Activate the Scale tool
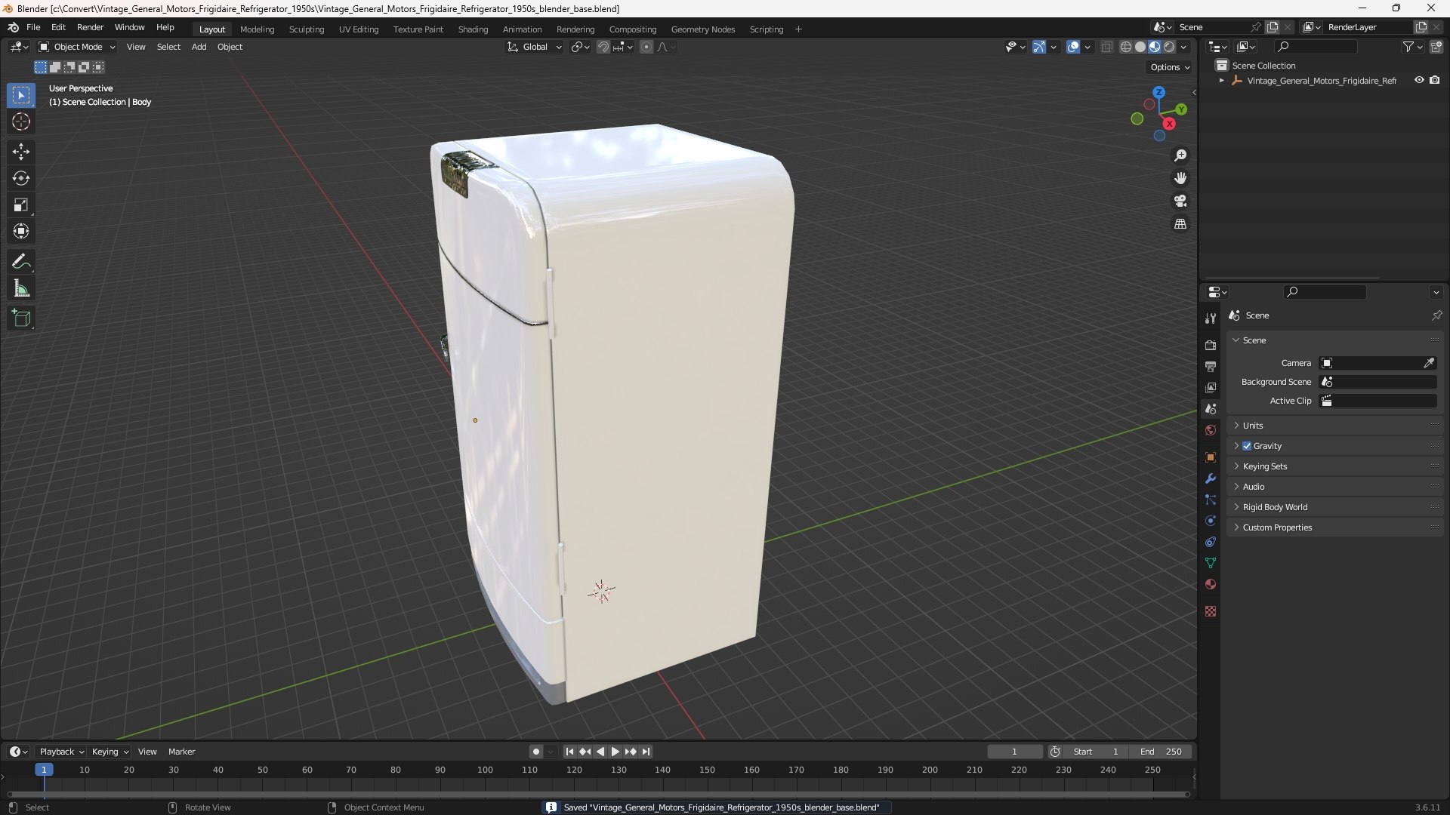Viewport: 1450px width, 815px height. click(21, 205)
